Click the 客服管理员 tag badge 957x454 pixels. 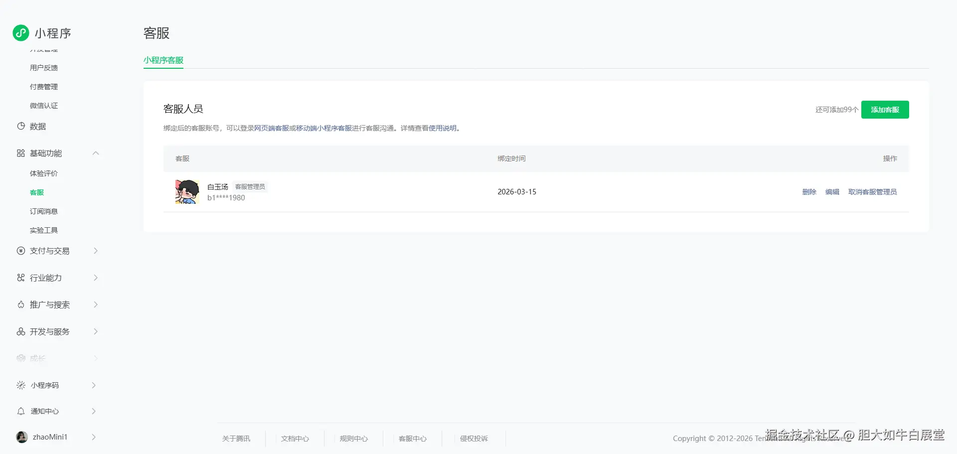[x=250, y=186]
